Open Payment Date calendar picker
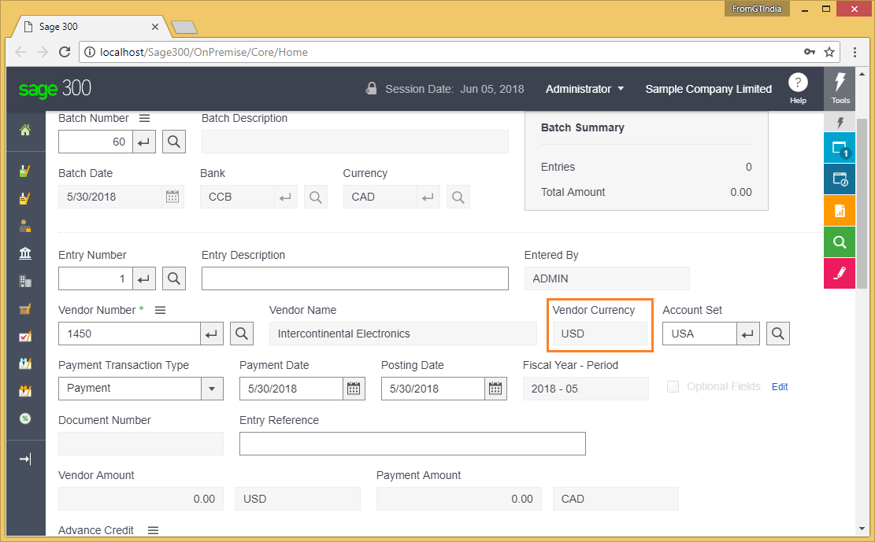 (354, 389)
